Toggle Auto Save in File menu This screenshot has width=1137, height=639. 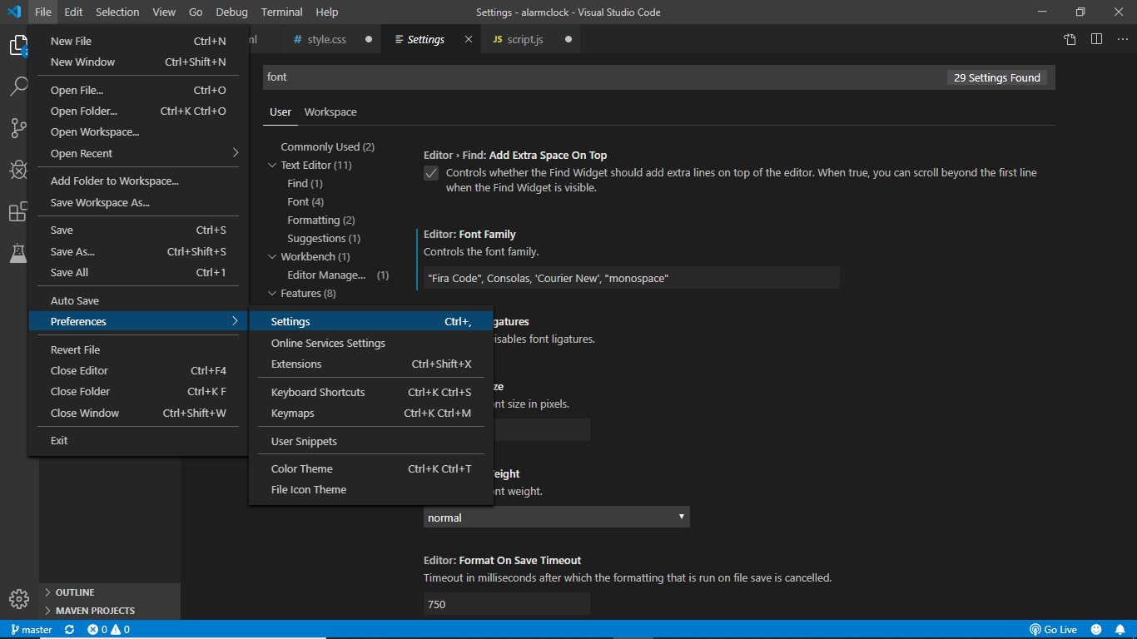tap(75, 300)
